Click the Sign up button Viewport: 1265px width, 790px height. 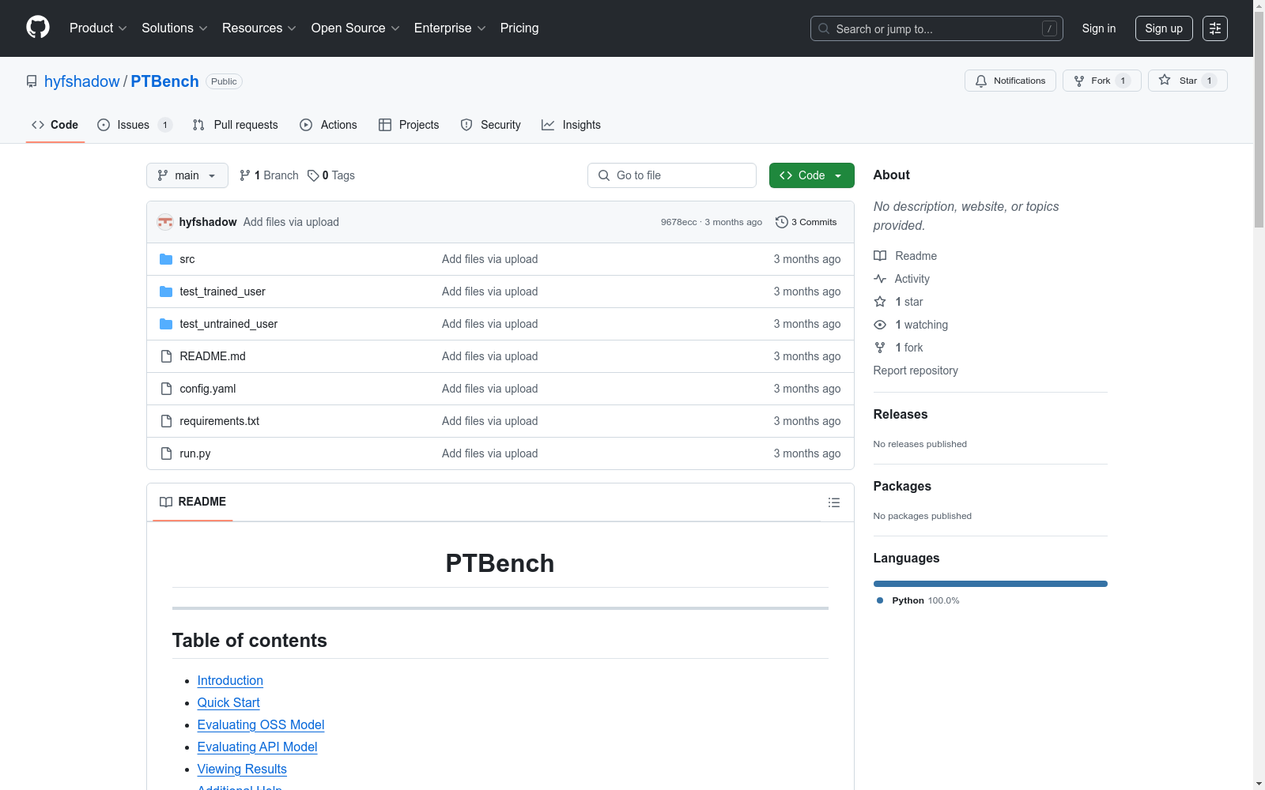pos(1164,28)
